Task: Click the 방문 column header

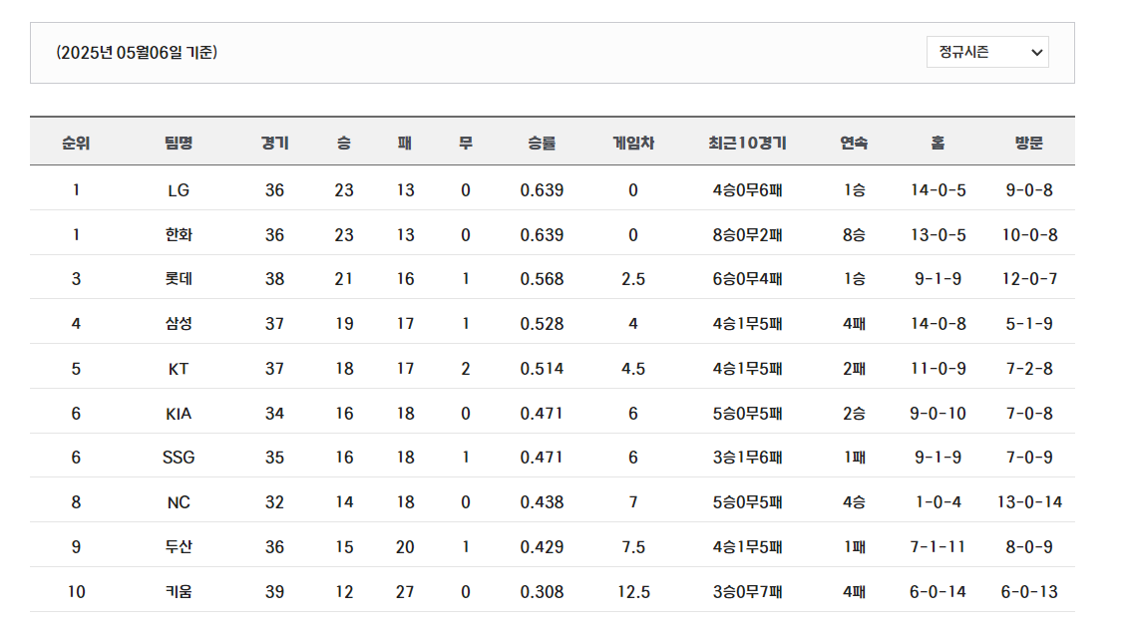Action: pyautogui.click(x=1028, y=143)
